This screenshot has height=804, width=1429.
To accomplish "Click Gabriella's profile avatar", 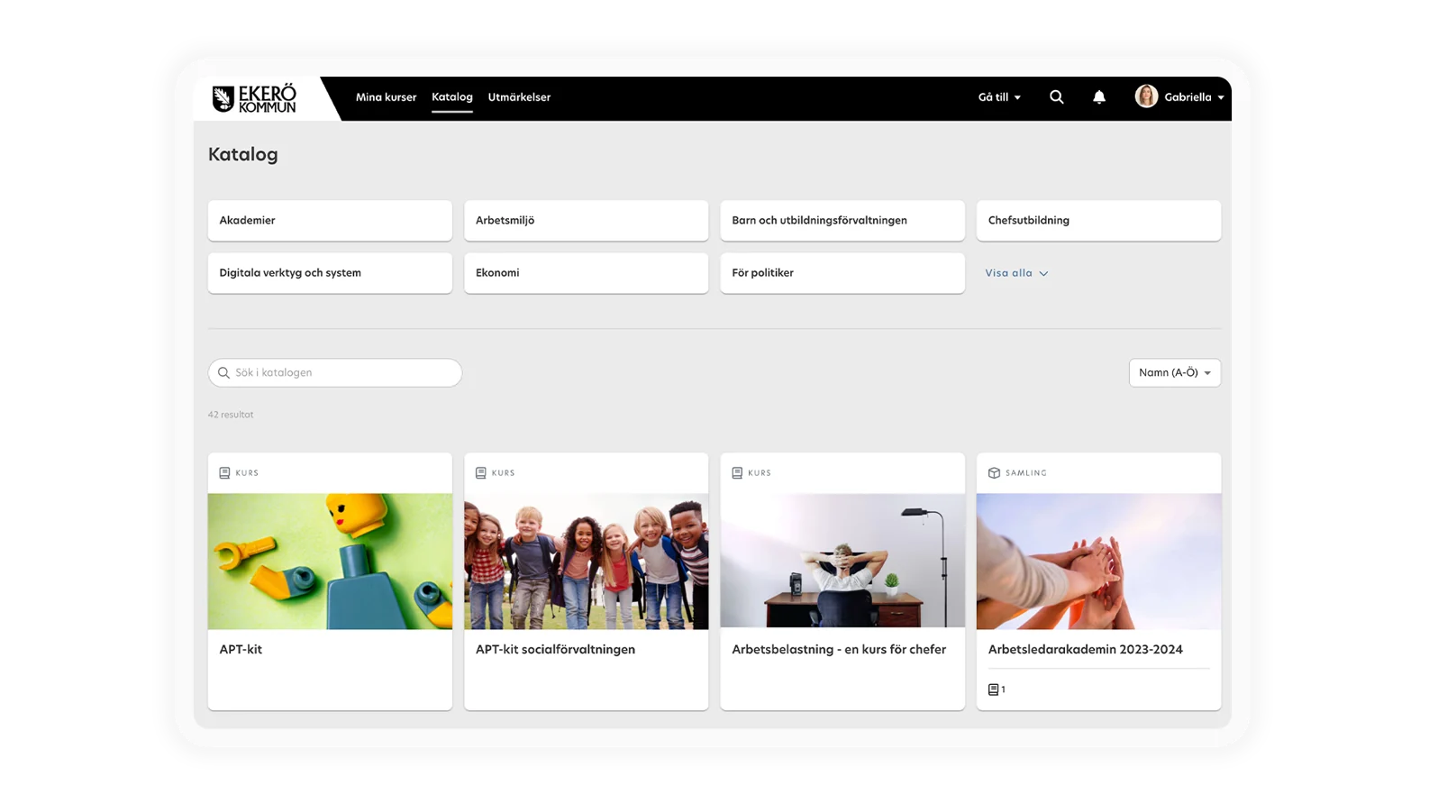I will pos(1145,96).
